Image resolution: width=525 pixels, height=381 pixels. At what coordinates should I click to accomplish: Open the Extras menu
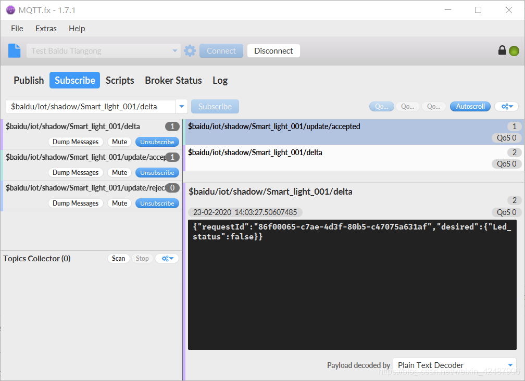point(46,29)
